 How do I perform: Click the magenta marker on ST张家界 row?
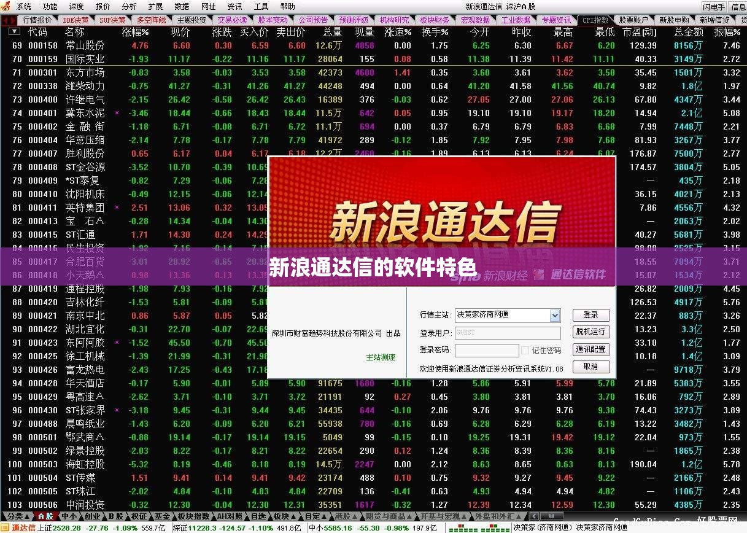tap(117, 410)
